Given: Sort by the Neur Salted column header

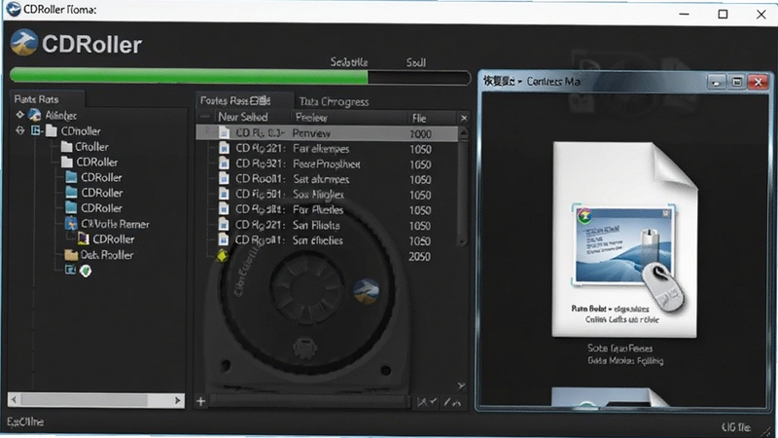Looking at the screenshot, I should point(242,117).
